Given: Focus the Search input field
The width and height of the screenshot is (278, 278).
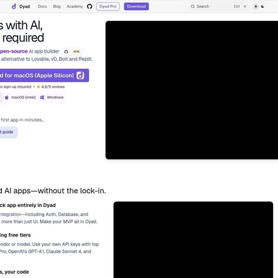Looking at the screenshot, I should coord(219,6).
